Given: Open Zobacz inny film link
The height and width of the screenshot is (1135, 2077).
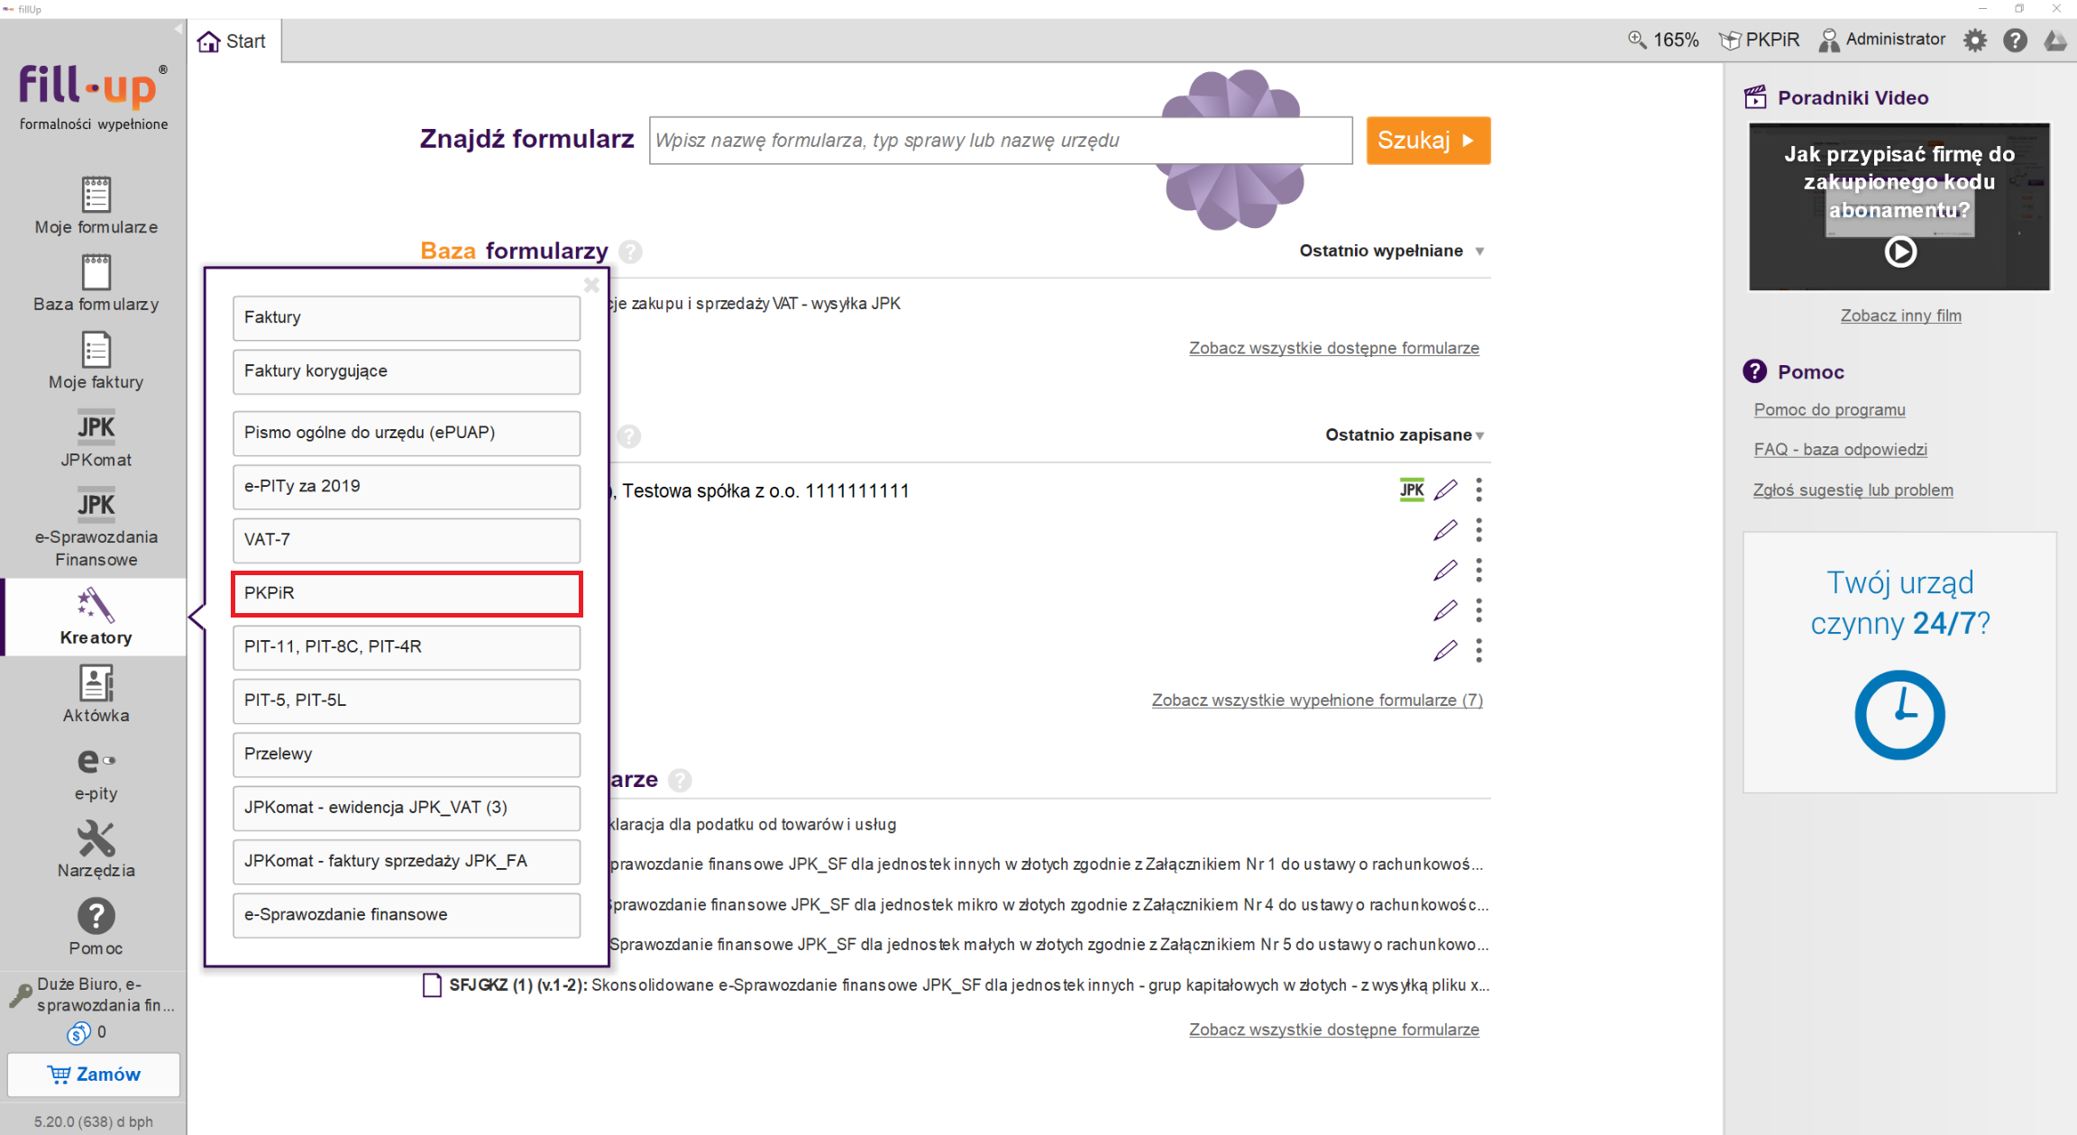Looking at the screenshot, I should coord(1900,316).
